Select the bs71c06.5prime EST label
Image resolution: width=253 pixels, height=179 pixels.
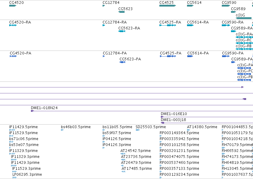point(24,139)
